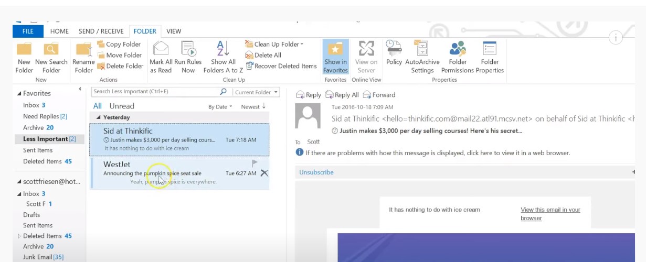Delete the WestJet email with X icon
This screenshot has height=262, width=646.
(264, 173)
